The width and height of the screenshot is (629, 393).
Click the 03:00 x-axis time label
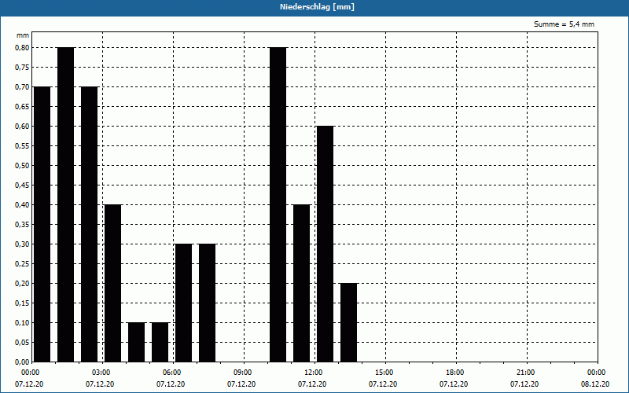(101, 373)
